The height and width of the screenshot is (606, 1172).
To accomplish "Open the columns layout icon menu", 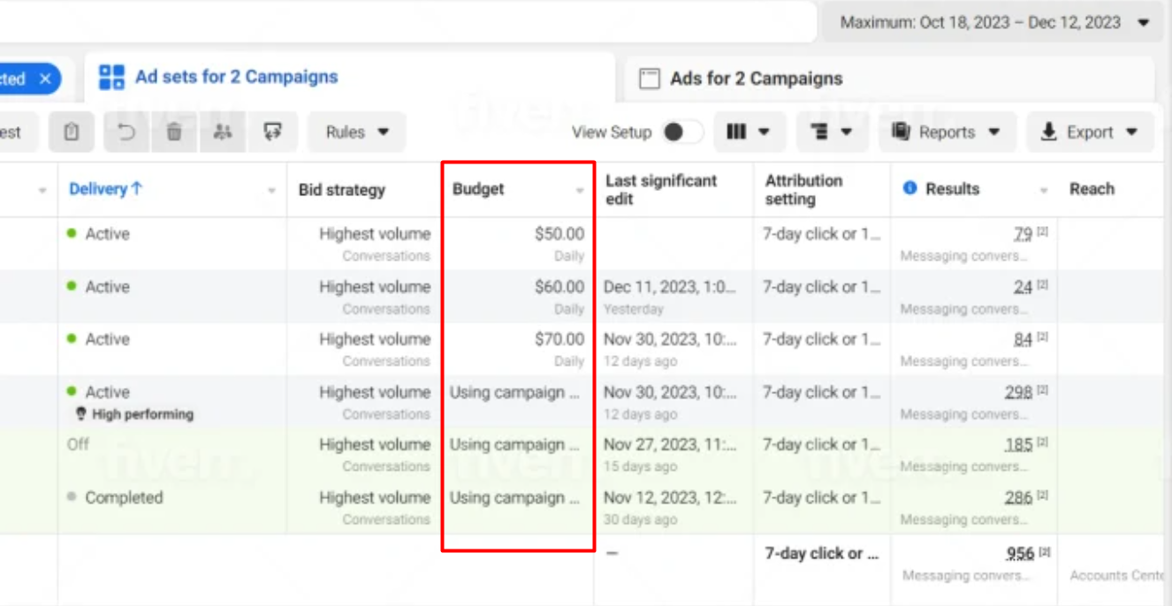I will click(747, 133).
